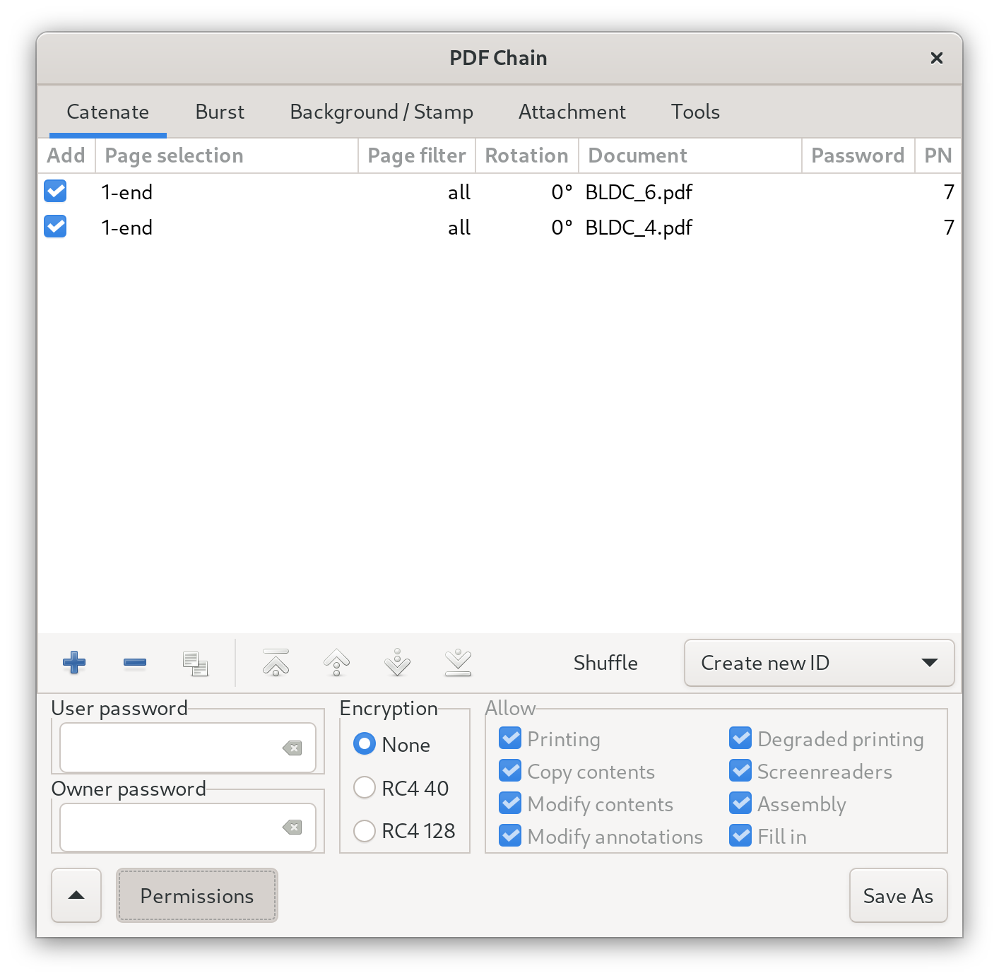Image resolution: width=999 pixels, height=978 pixels.
Task: Click the move to top arrow icon
Action: (x=276, y=663)
